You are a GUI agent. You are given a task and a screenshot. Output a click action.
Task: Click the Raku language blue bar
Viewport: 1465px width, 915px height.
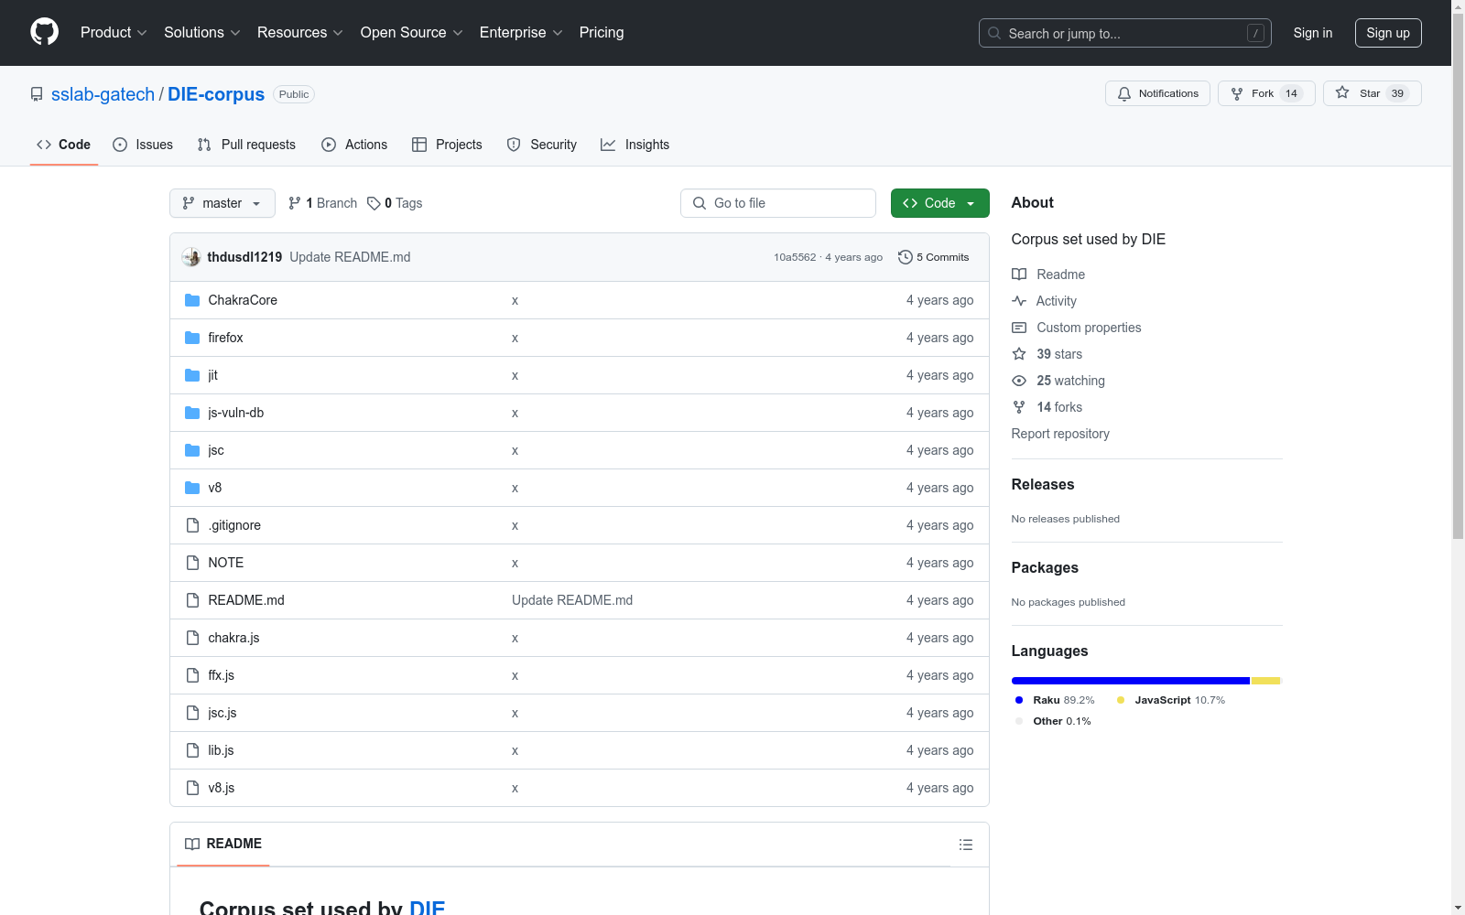[1131, 681]
